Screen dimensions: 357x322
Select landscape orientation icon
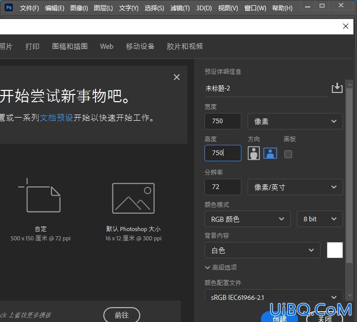click(x=270, y=153)
